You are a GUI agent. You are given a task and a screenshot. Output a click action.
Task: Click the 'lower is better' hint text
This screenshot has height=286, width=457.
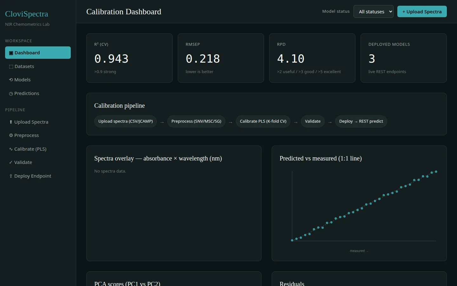[199, 72]
